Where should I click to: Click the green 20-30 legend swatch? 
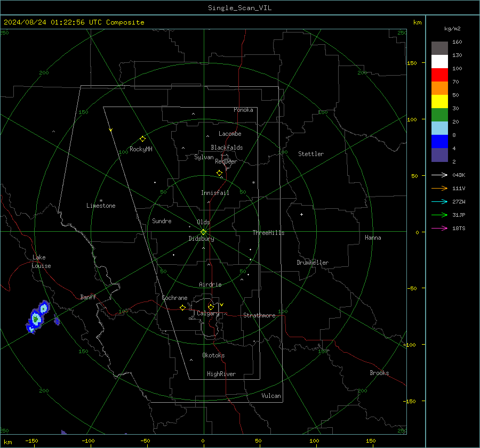(x=439, y=115)
